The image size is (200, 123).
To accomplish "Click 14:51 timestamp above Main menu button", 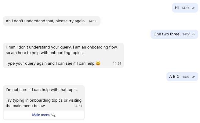I will [78, 106].
